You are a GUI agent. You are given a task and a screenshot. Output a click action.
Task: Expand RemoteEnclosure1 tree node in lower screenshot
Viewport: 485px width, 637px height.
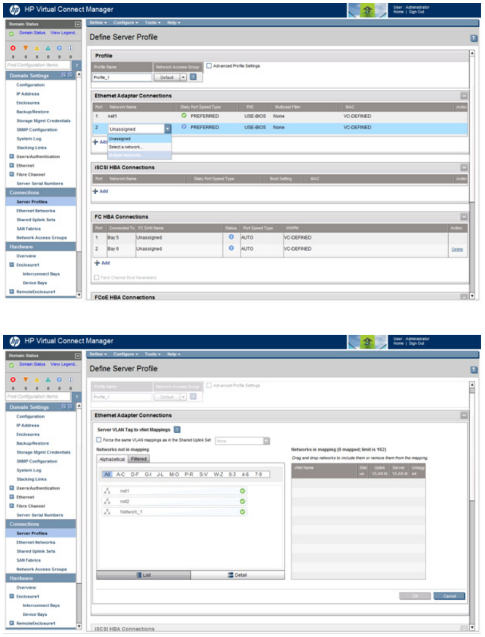coord(11,623)
